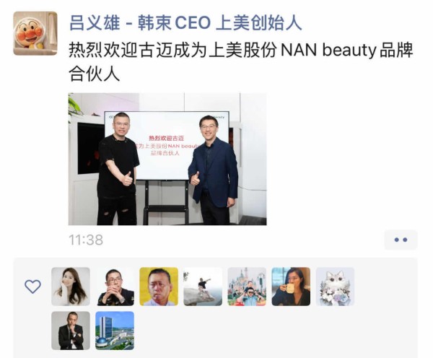
Task: Tap the presentation screen inside the photo
Action: (167, 146)
